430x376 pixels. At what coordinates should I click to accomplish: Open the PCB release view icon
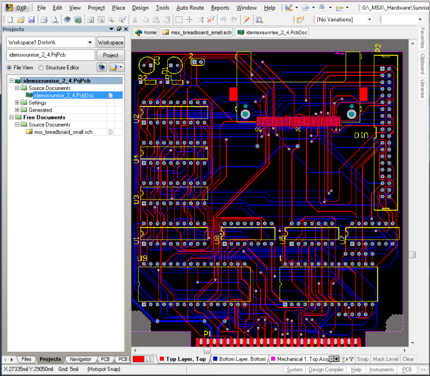coord(78,20)
